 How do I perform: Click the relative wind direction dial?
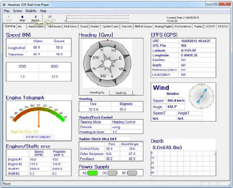[x=202, y=96]
